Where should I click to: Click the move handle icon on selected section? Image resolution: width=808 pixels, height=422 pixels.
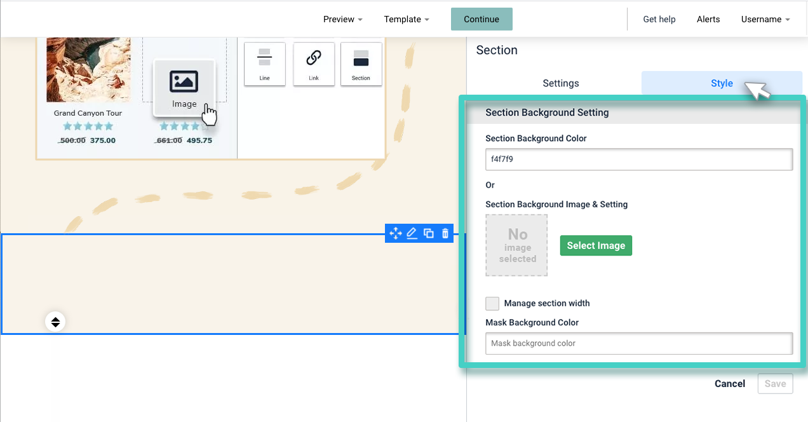coord(395,233)
